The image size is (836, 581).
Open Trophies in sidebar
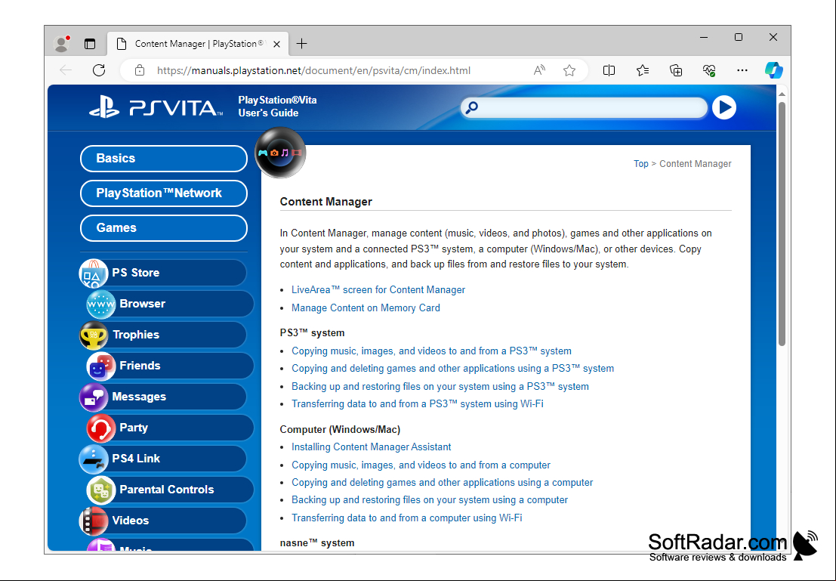tap(162, 335)
